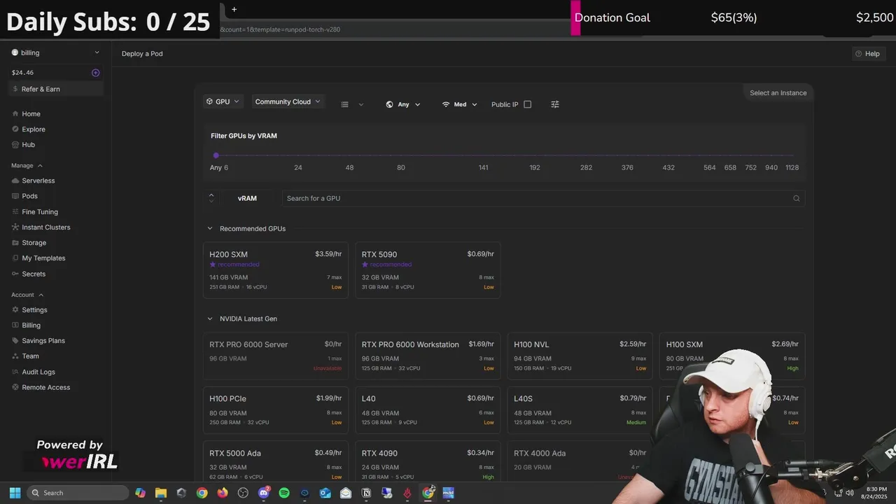Open Discord from the taskbar

tap(264, 493)
